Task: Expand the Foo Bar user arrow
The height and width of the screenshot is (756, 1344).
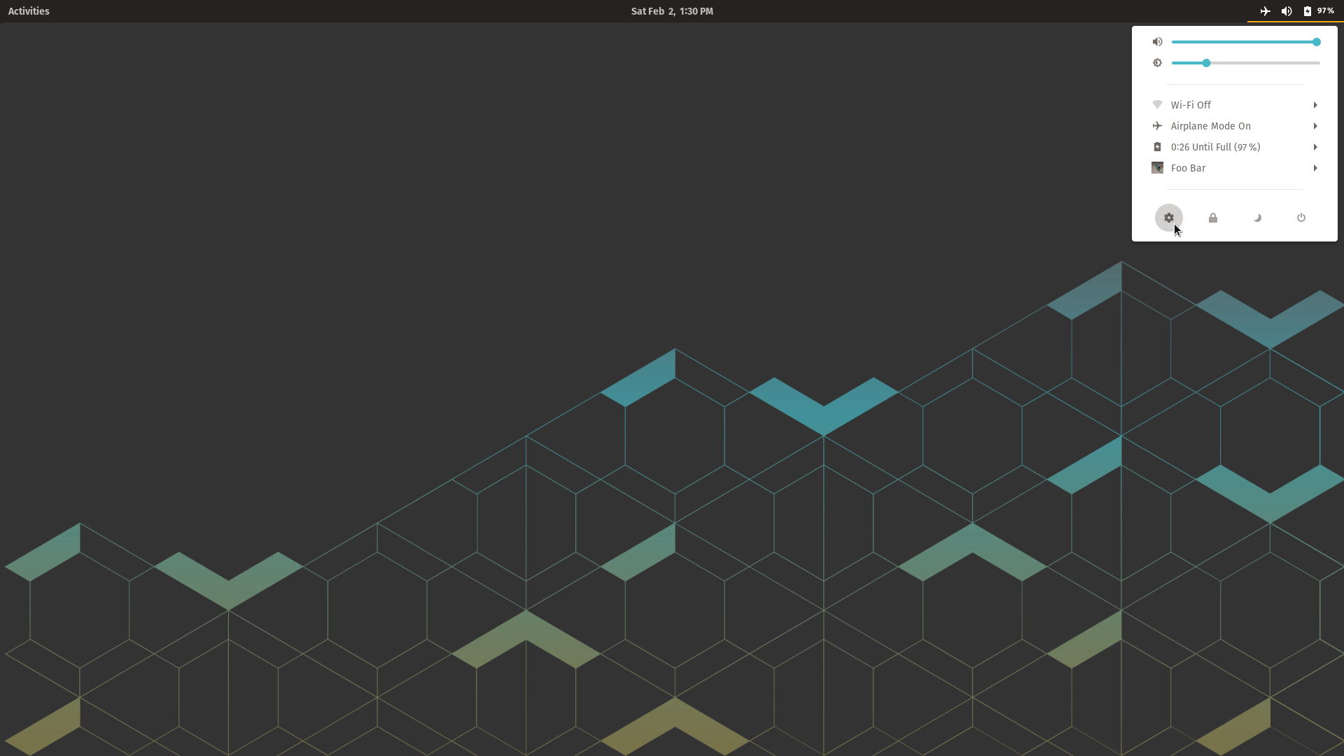Action: 1315,168
